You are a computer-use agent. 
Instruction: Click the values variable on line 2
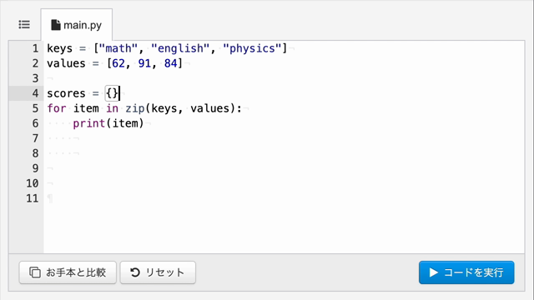pyautogui.click(x=66, y=63)
